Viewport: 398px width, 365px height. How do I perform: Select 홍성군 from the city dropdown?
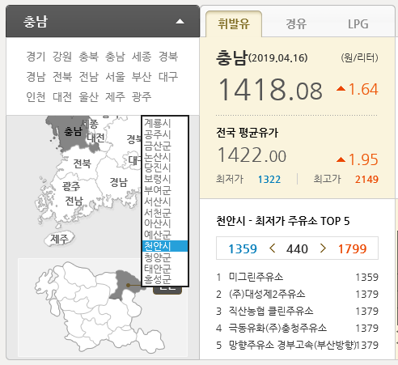pos(165,279)
